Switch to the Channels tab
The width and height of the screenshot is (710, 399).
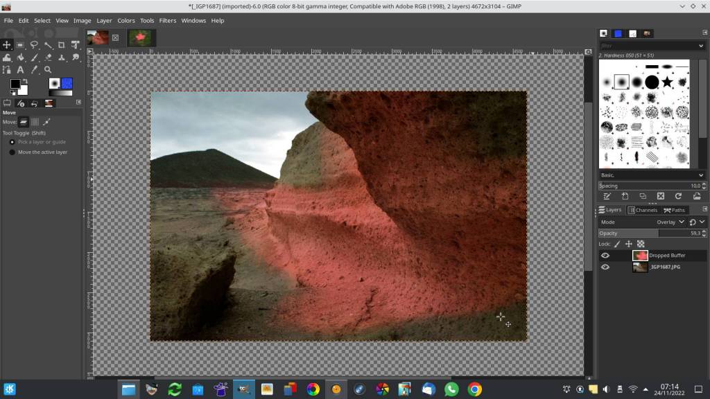click(643, 210)
